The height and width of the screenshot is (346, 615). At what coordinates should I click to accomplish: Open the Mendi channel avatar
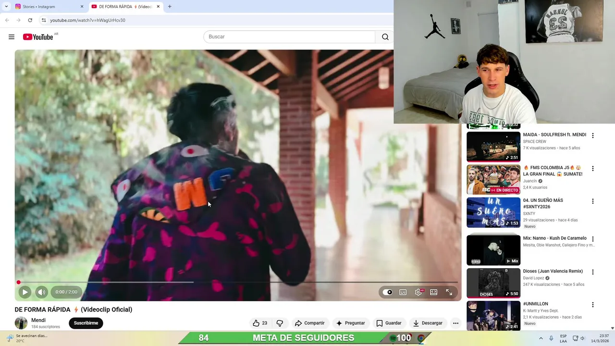[x=21, y=323]
